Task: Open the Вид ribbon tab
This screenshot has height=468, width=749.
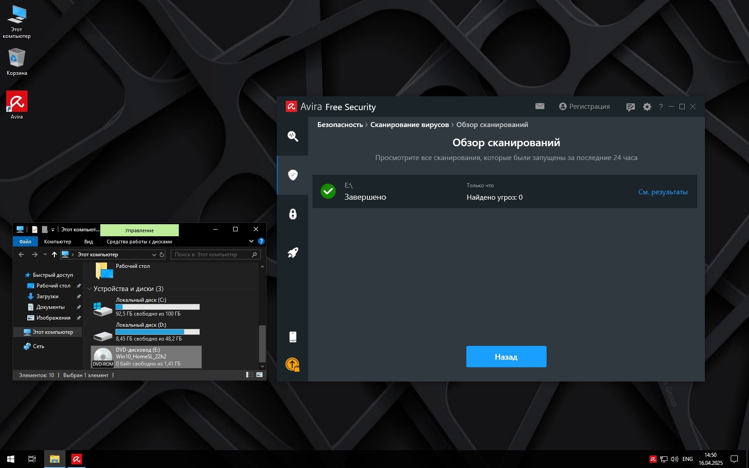Action: (88, 242)
